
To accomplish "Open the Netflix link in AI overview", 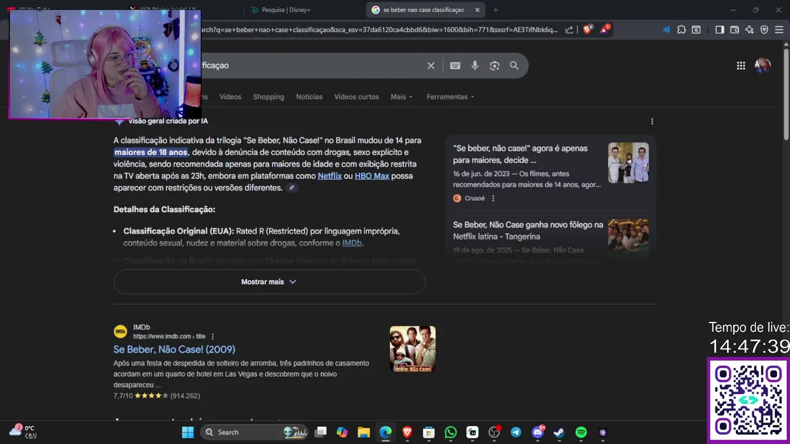I will click(x=330, y=176).
